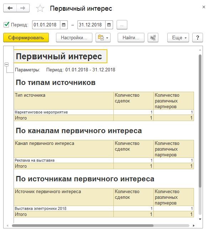
Task: Click the start date input field
Action: [x=46, y=25]
